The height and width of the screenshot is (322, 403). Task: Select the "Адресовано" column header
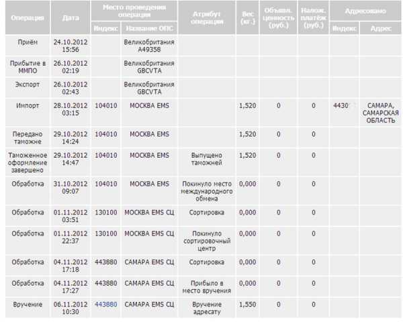pyautogui.click(x=365, y=11)
